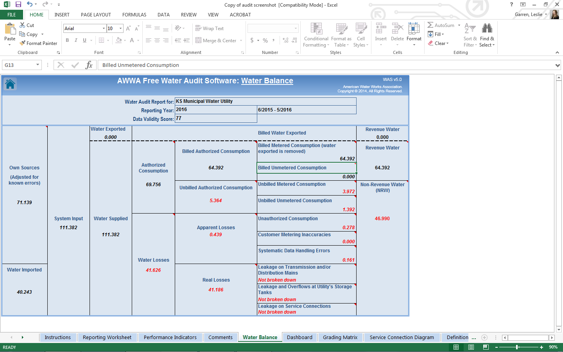Image resolution: width=563 pixels, height=352 pixels.
Task: Switch to PAGE LAYOUT ribbon tab
Action: tap(96, 14)
